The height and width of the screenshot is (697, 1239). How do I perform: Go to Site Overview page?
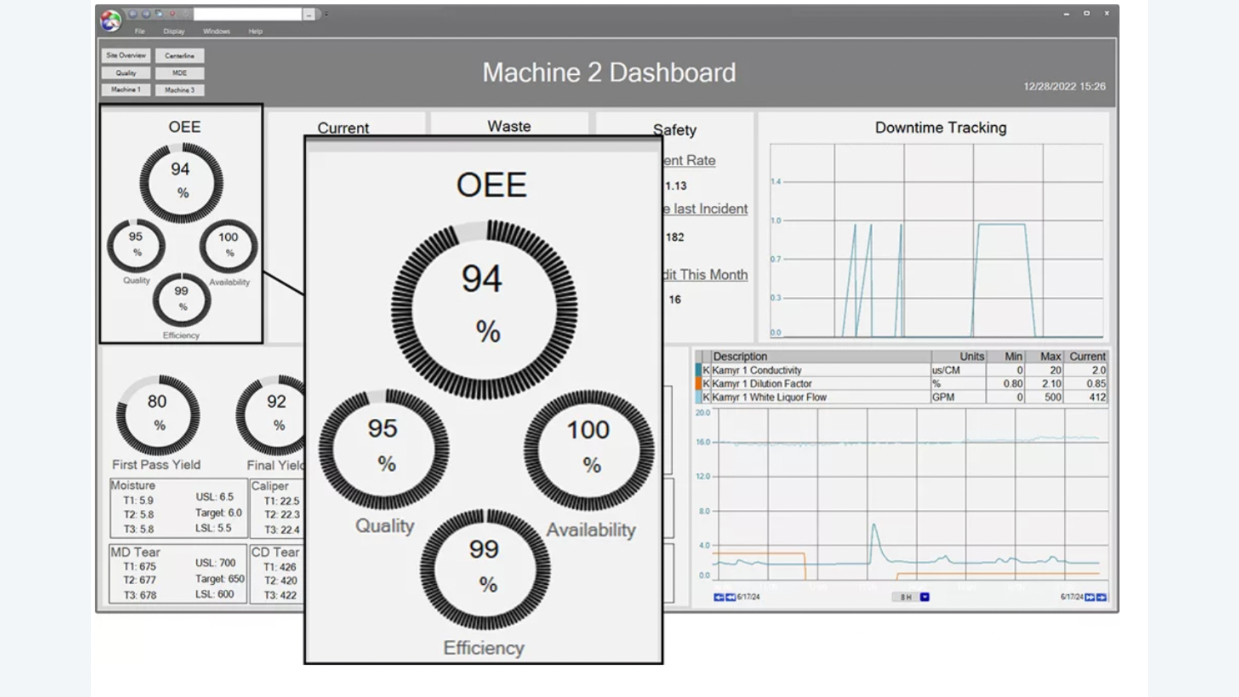coord(126,56)
